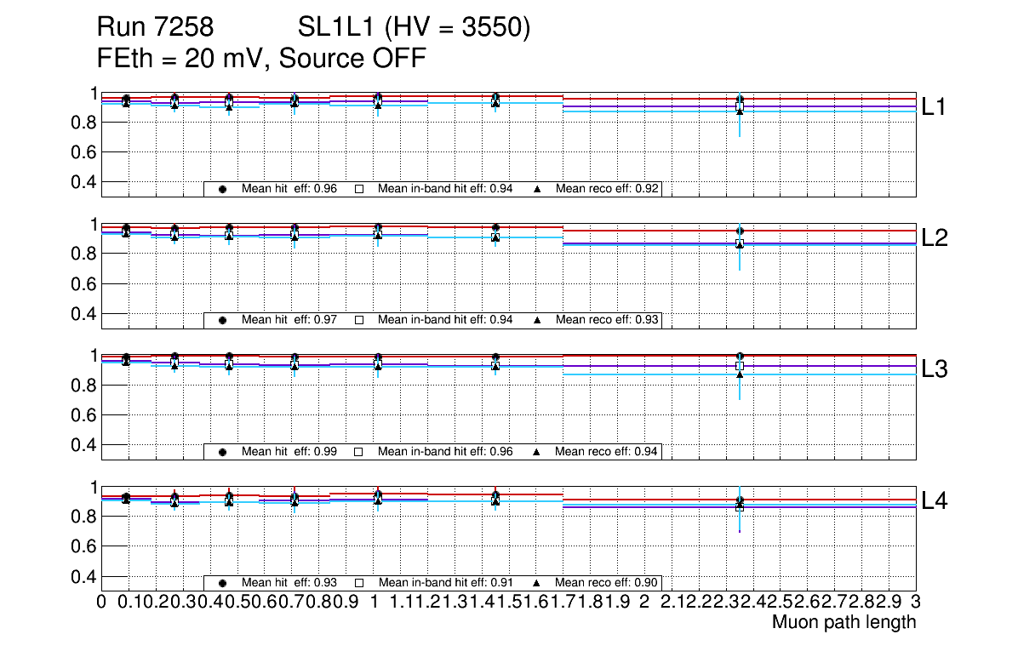1018x657 pixels.
Task: Click the filled circle marker in L3 legend
Action: (222, 452)
